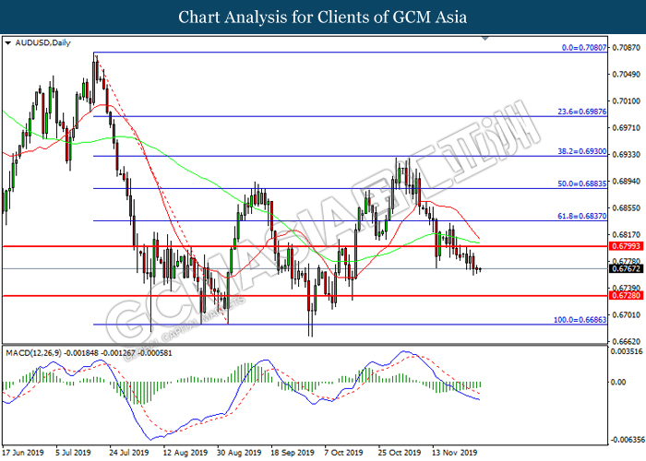Click the 24 Jul 2019 date label
The width and height of the screenshot is (646, 461).
coord(129,453)
